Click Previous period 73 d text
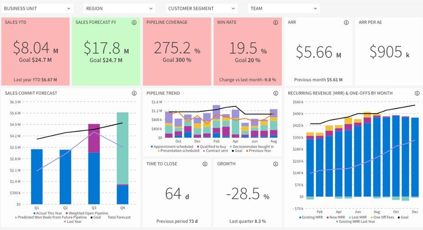The width and height of the screenshot is (423, 230). (x=177, y=221)
